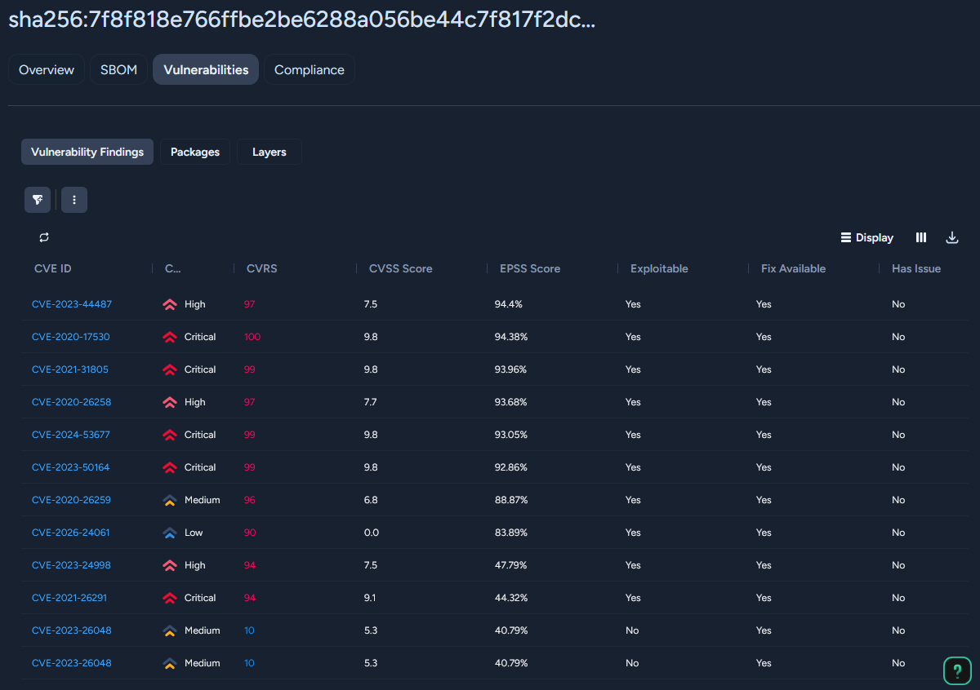Click the EPSS score 94.4%
The width and height of the screenshot is (980, 690).
[x=509, y=304]
